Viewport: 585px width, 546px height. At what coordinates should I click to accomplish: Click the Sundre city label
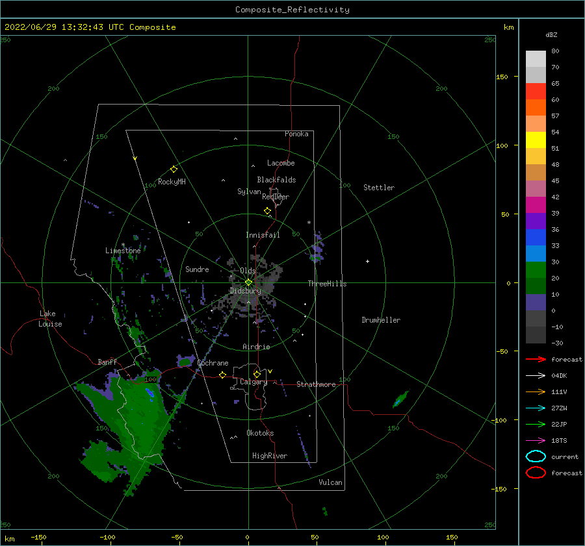pos(197,269)
